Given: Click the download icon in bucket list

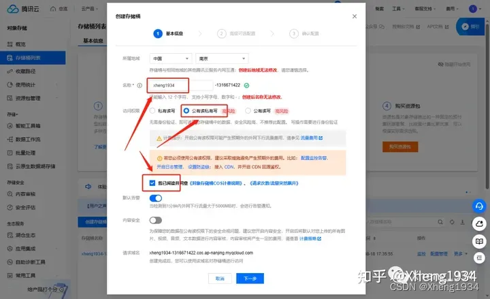Looking at the screenshot, I should [463, 222].
